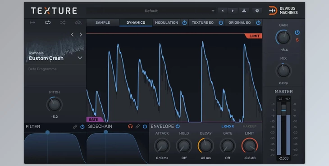The height and width of the screenshot is (166, 329).
Task: Click the -18.4 gain value
Action: pos(283,50)
